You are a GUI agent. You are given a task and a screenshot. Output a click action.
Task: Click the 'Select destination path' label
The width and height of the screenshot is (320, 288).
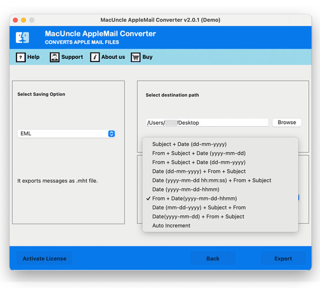[172, 95]
